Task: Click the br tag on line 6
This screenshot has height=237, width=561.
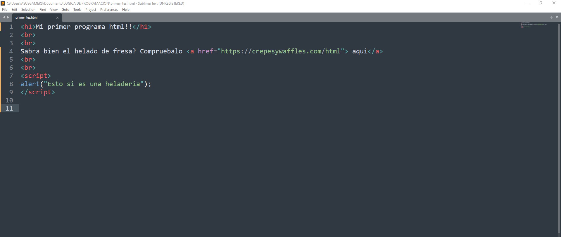Action: 28,68
